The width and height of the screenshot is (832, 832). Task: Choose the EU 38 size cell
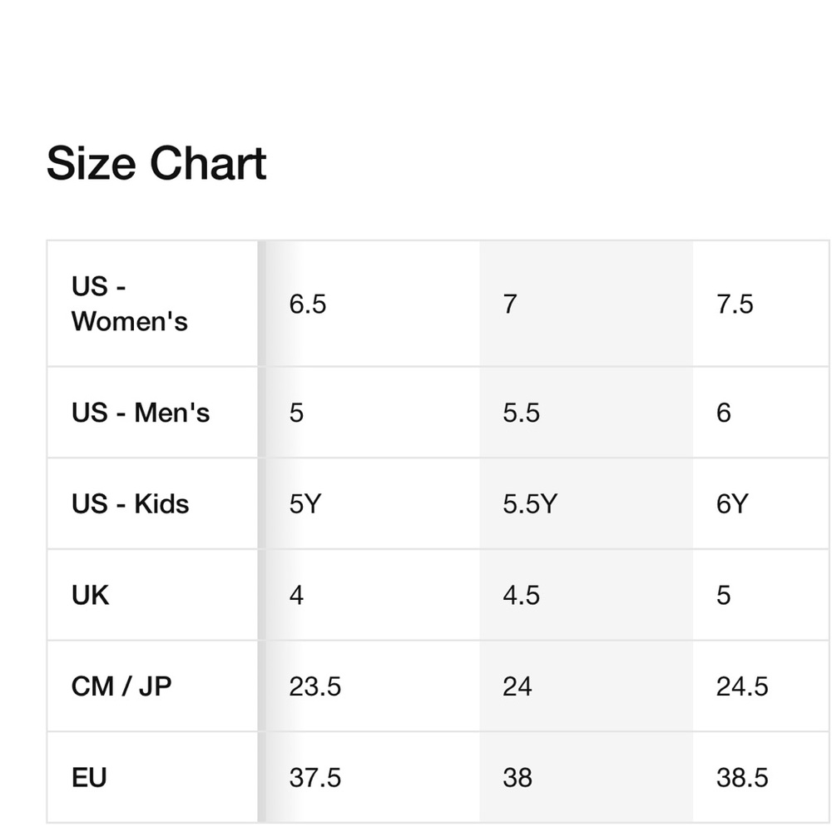click(x=587, y=777)
